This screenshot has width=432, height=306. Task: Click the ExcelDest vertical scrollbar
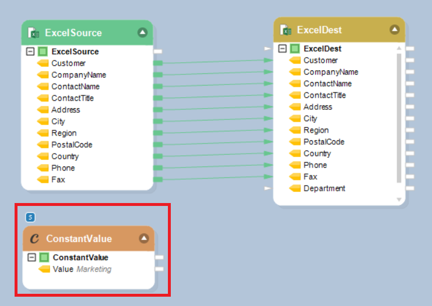coord(399,116)
